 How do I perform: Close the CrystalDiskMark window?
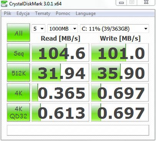coord(146,2)
